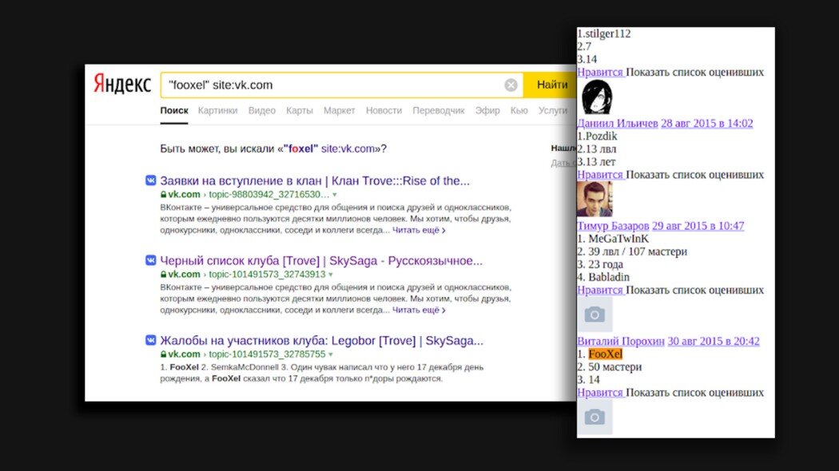Open result Черный список клуба [Trove]
Image resolution: width=839 pixels, height=471 pixels.
(x=321, y=261)
